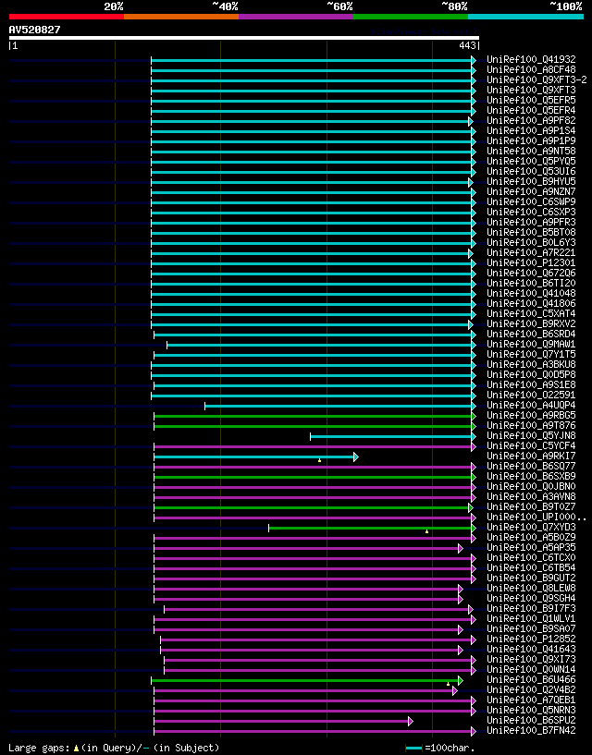This screenshot has height=755, width=592.
Task: Click the green arrowhead ending B6U466 alignment
Action: pyautogui.click(x=461, y=681)
